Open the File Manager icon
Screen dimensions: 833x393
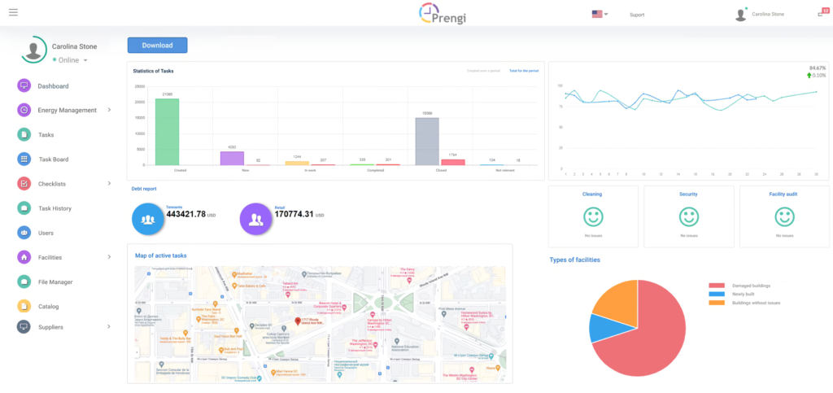coord(24,282)
